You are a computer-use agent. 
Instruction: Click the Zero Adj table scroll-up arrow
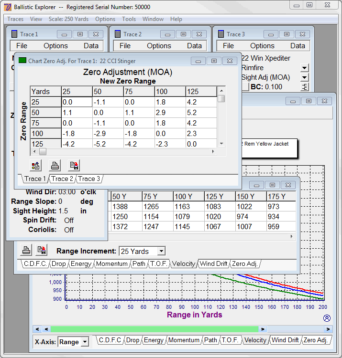(221, 91)
